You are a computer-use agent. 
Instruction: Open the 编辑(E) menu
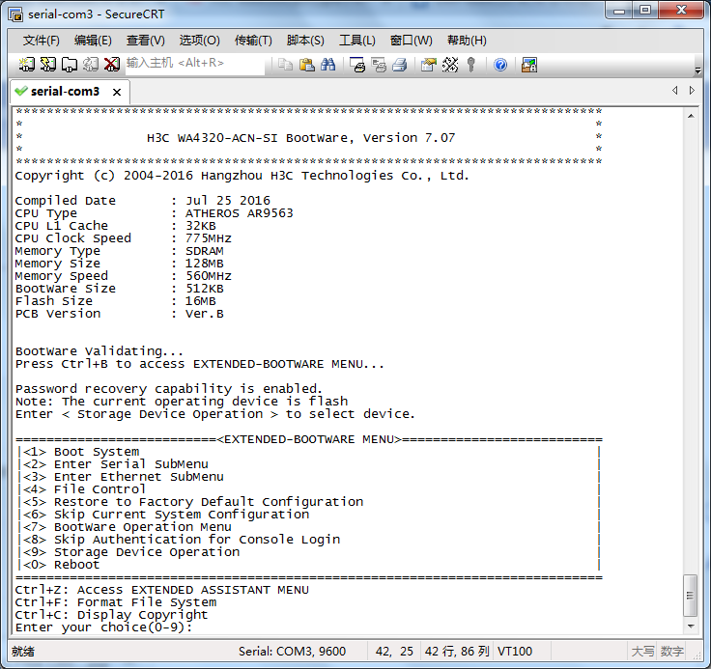[93, 41]
